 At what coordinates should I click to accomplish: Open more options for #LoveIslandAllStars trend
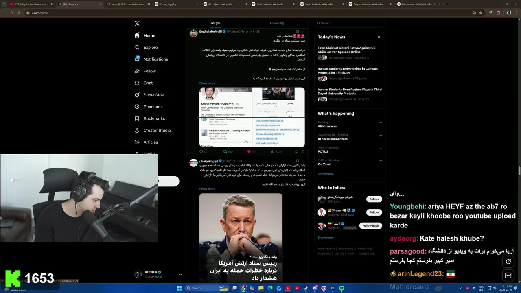(380, 135)
